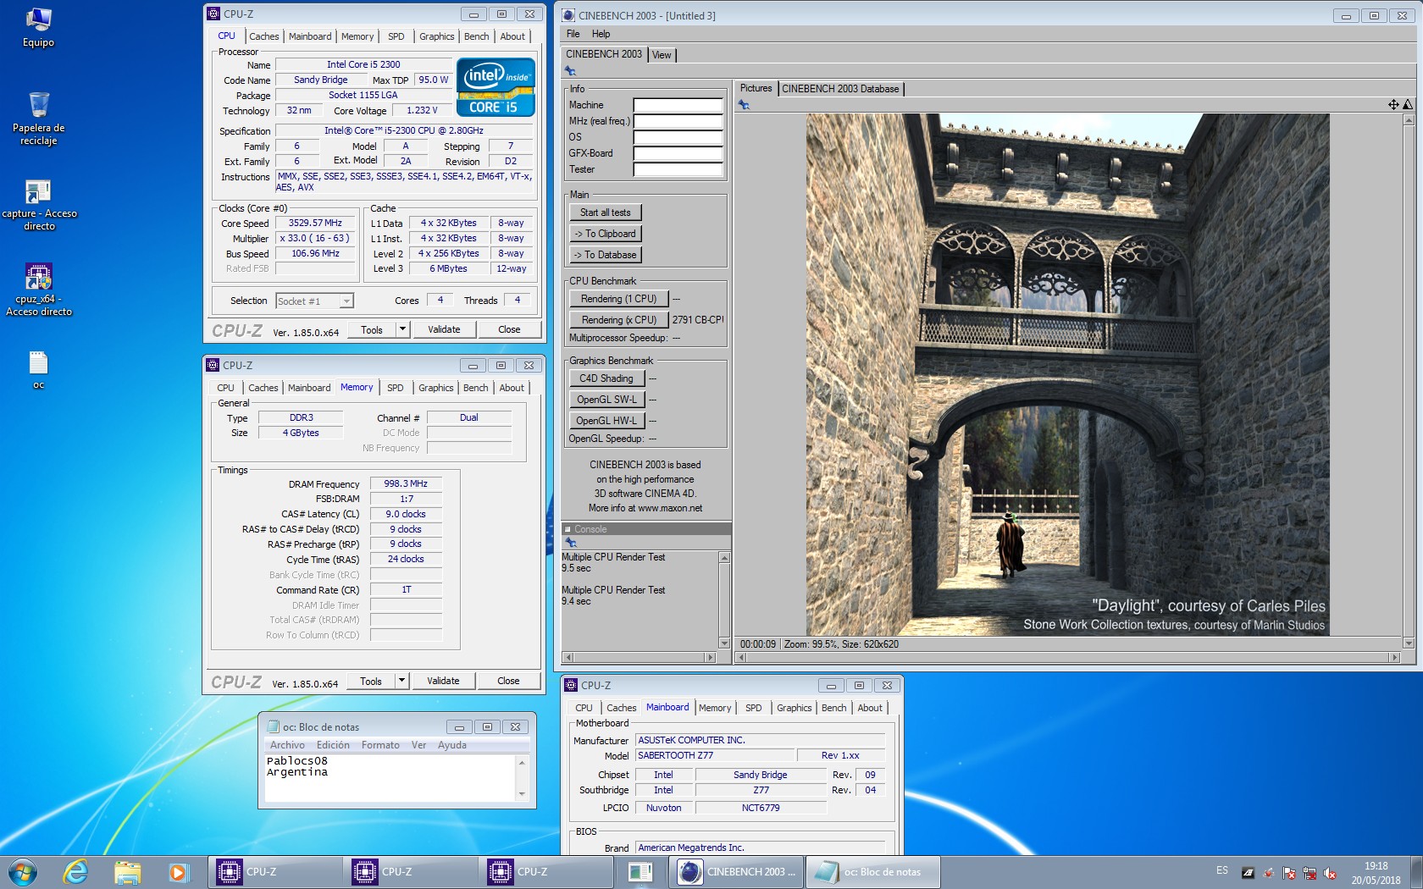Click Validate in Memory CPU-Z window
1423x889 pixels.
click(443, 681)
